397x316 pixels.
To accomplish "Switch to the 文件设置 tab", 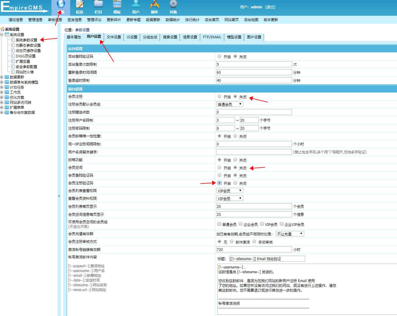I will (114, 37).
